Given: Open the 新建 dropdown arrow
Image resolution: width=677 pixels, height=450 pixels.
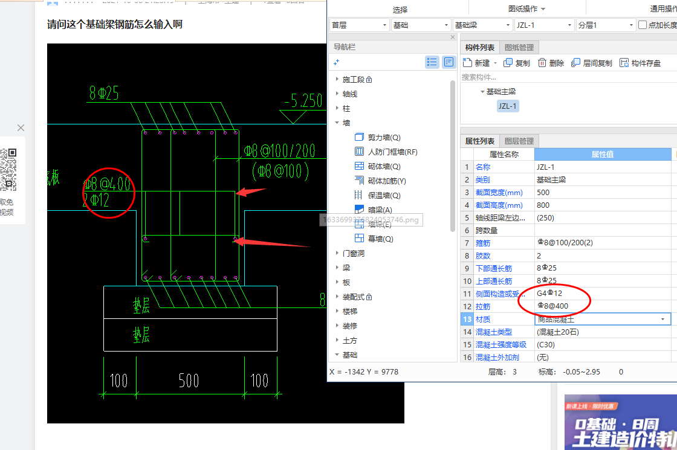Looking at the screenshot, I should click(x=495, y=63).
